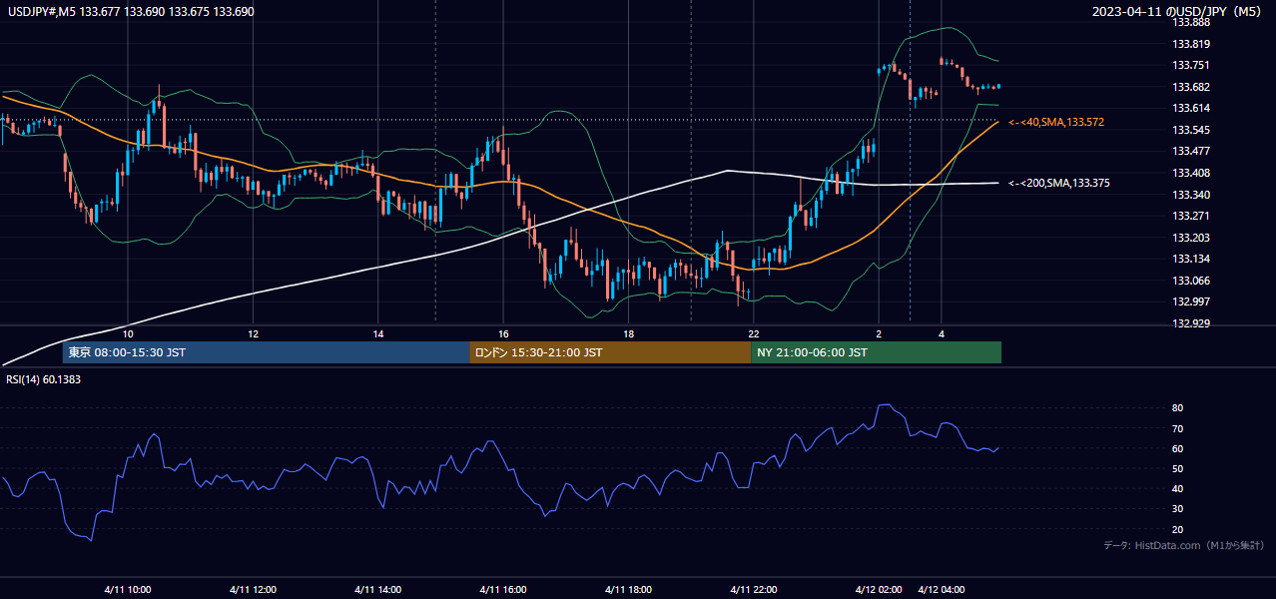Click RSI scale value 80

click(x=1177, y=408)
